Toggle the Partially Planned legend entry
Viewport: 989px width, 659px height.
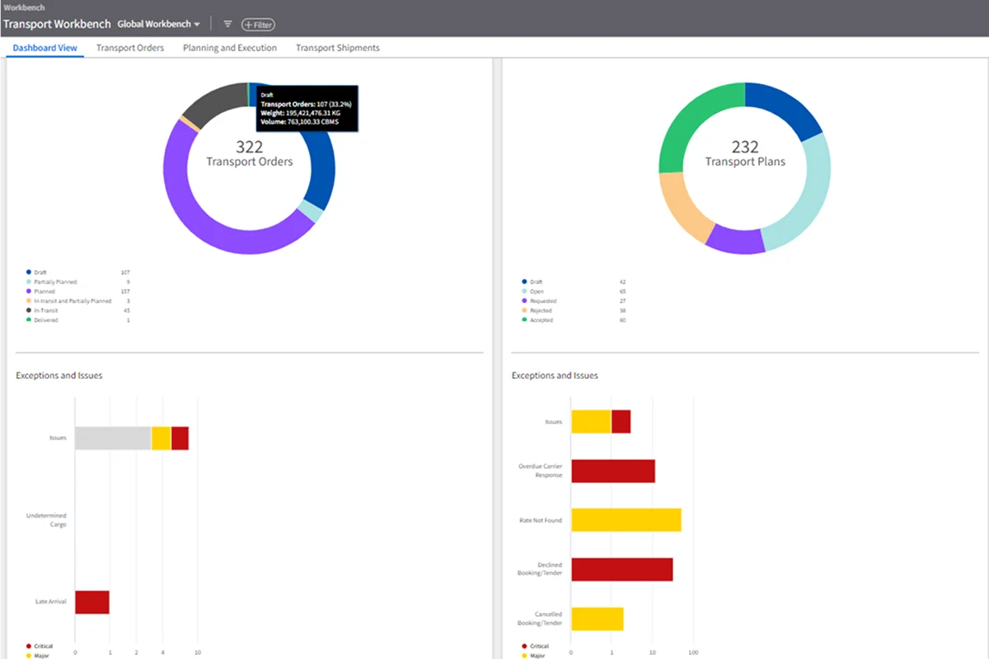pyautogui.click(x=55, y=282)
